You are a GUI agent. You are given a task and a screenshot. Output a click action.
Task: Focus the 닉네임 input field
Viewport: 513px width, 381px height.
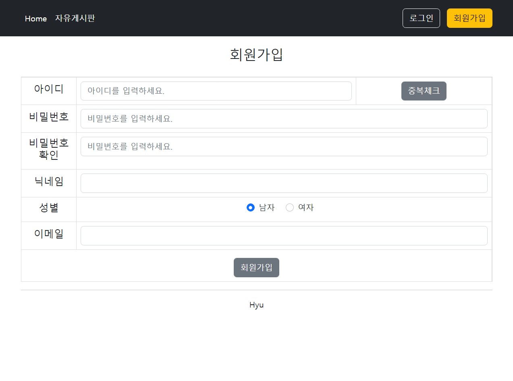point(284,183)
